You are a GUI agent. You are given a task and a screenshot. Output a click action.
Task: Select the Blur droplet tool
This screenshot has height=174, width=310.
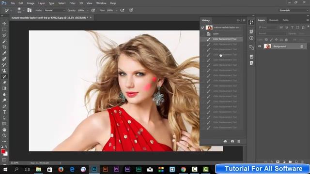[x=4, y=94]
